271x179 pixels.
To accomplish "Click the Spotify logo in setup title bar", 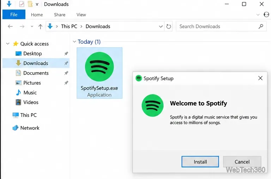I will (139, 78).
